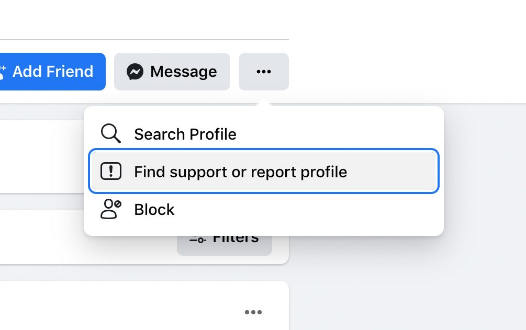Click the magnifying glass icon

coord(111,133)
